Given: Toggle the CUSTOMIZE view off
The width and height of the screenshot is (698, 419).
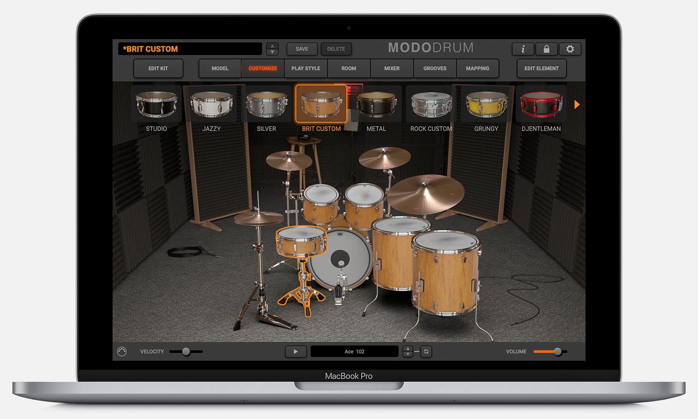Looking at the screenshot, I should pyautogui.click(x=262, y=68).
